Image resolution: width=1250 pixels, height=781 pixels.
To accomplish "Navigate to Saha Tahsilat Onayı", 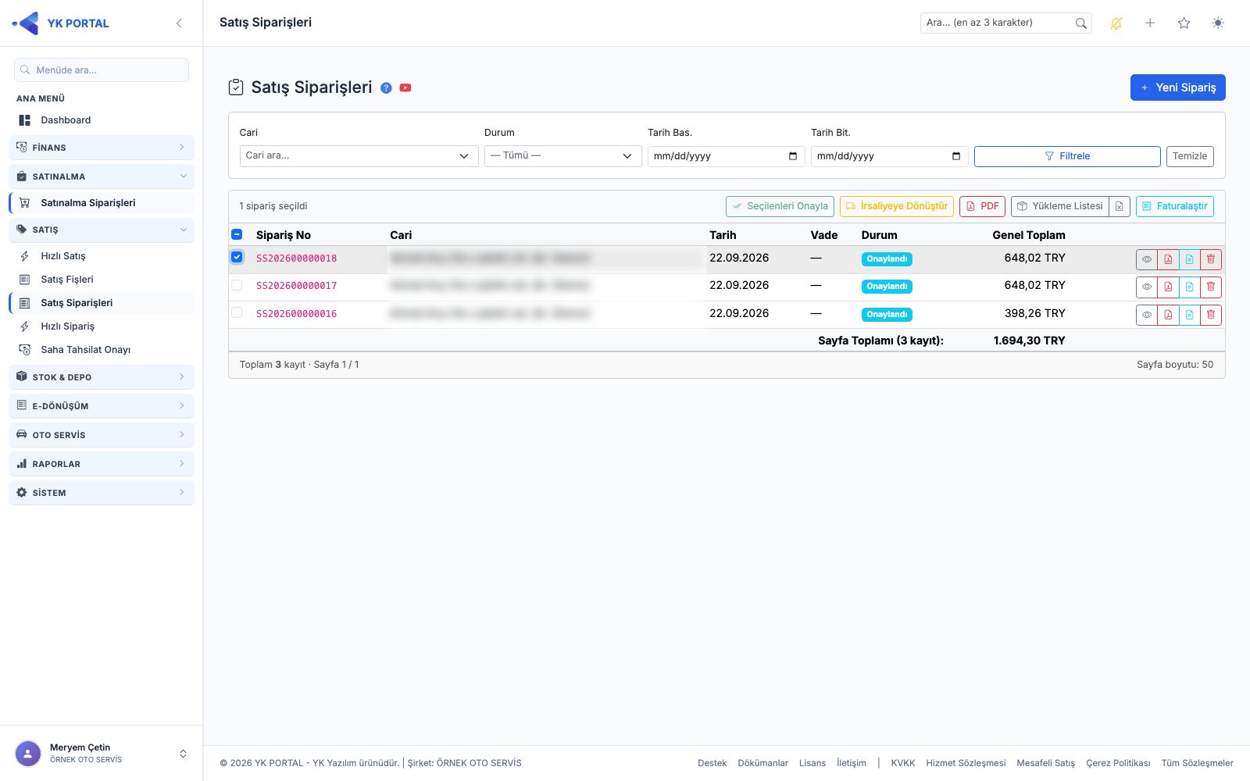I will point(102,350).
